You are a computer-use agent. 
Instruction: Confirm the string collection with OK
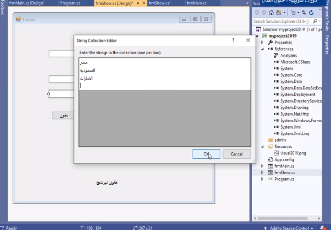[x=206, y=154]
